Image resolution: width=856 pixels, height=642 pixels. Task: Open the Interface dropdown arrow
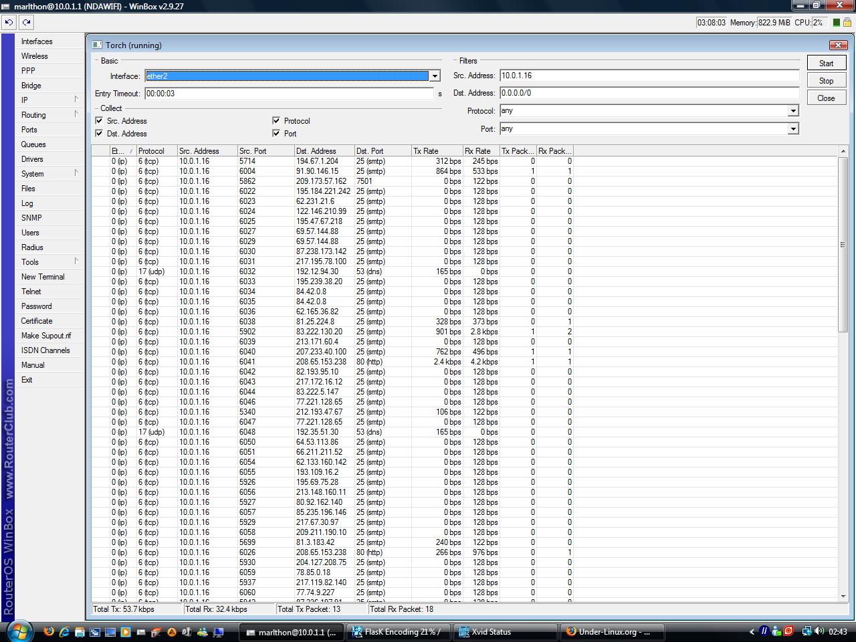(x=434, y=76)
